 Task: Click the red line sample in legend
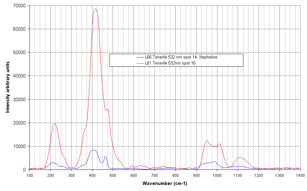(x=140, y=64)
